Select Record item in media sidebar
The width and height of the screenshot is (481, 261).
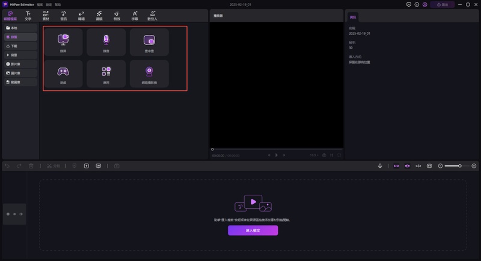(x=20, y=37)
